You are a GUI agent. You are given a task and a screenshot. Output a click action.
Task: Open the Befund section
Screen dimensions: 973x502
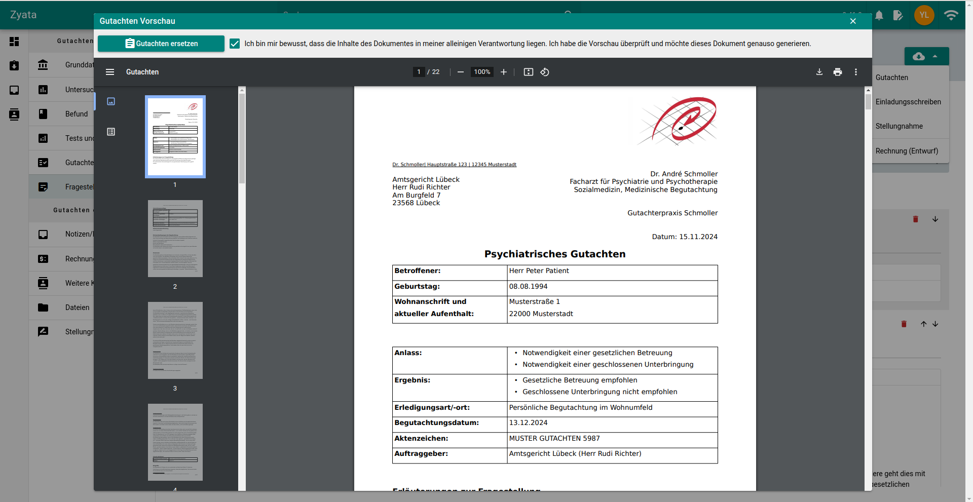(61, 114)
